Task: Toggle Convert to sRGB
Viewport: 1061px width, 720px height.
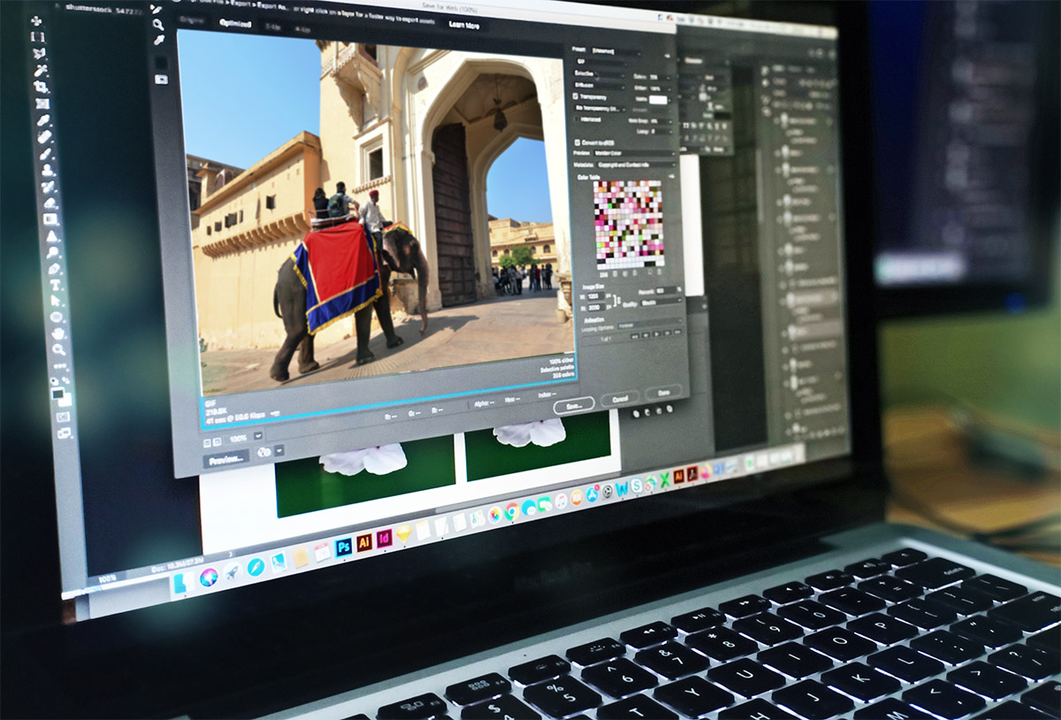Action: (x=576, y=142)
